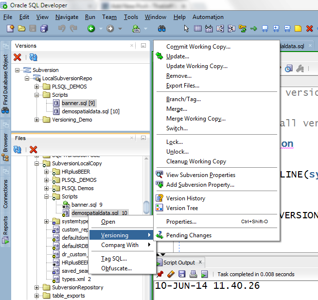318x300 pixels.
Task: Open the Tools menu
Action: (131, 17)
